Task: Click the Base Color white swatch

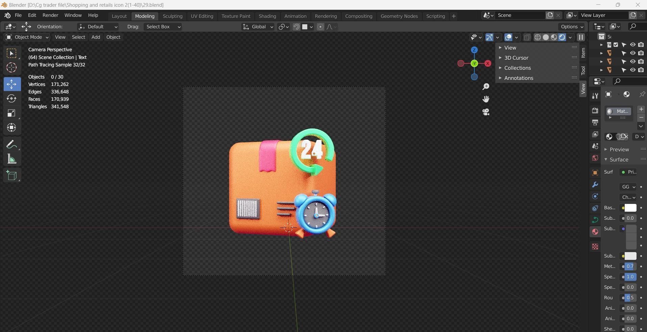Action: click(630, 208)
